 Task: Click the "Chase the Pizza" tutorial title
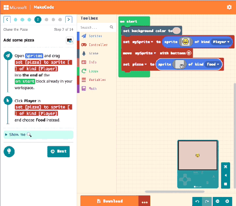[15, 30]
